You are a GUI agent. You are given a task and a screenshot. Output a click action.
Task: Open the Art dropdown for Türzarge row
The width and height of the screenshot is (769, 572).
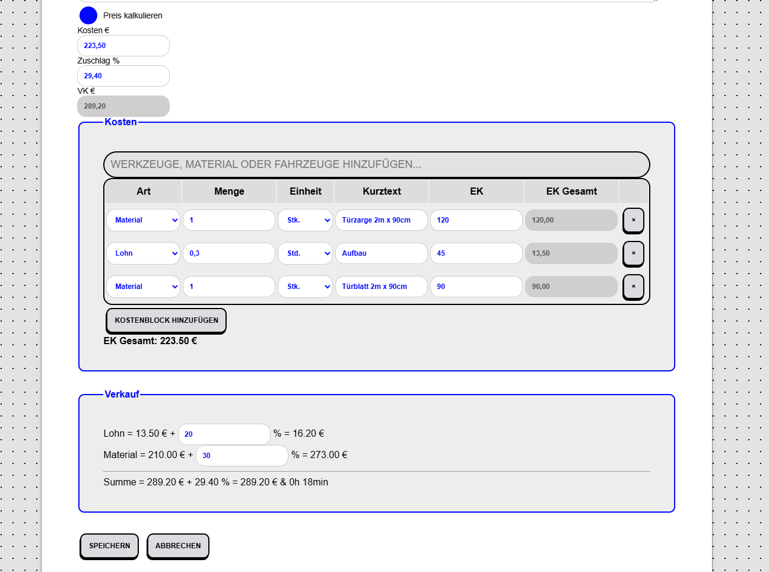pos(144,220)
